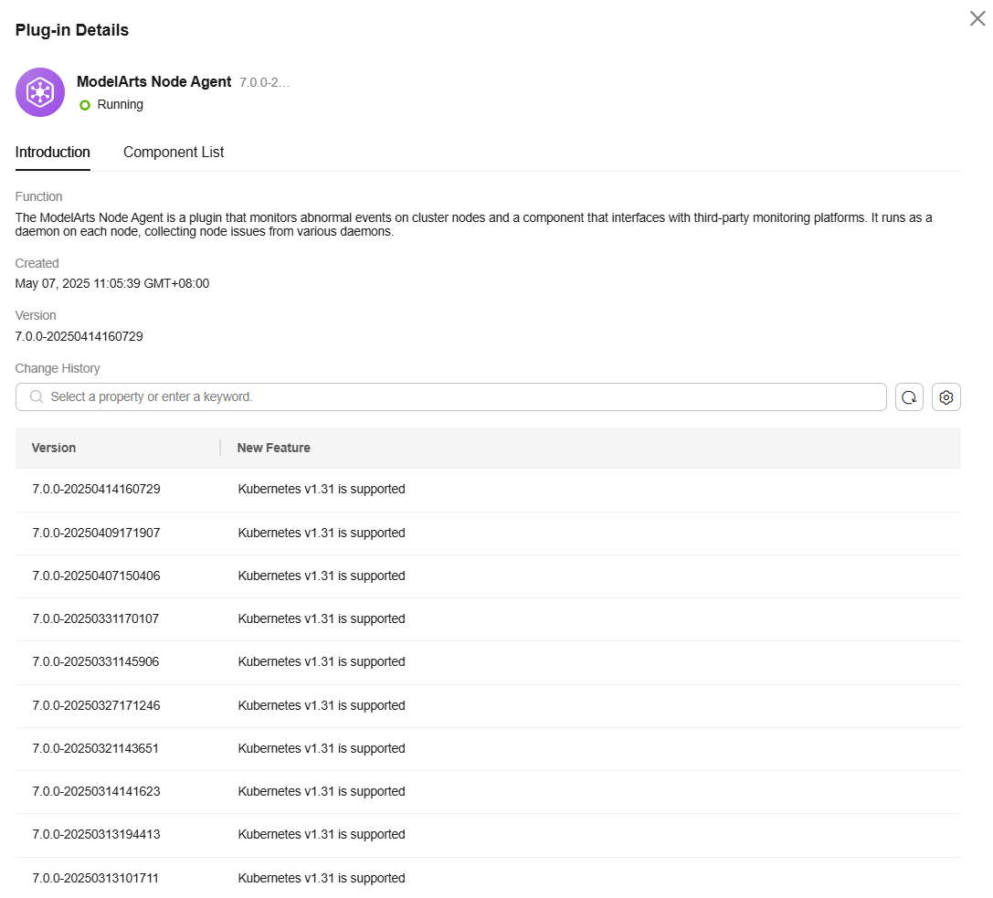This screenshot has width=993, height=898.
Task: Select version 7.0.0-20250321143651 row
Action: pyautogui.click(x=488, y=749)
